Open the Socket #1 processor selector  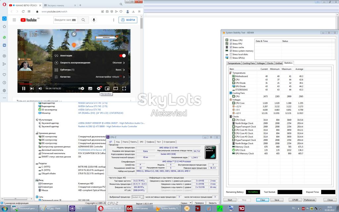138,197
